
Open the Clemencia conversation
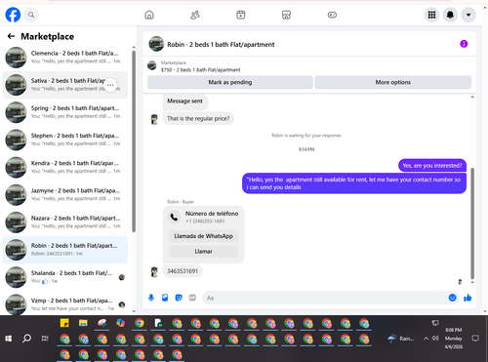(65, 58)
